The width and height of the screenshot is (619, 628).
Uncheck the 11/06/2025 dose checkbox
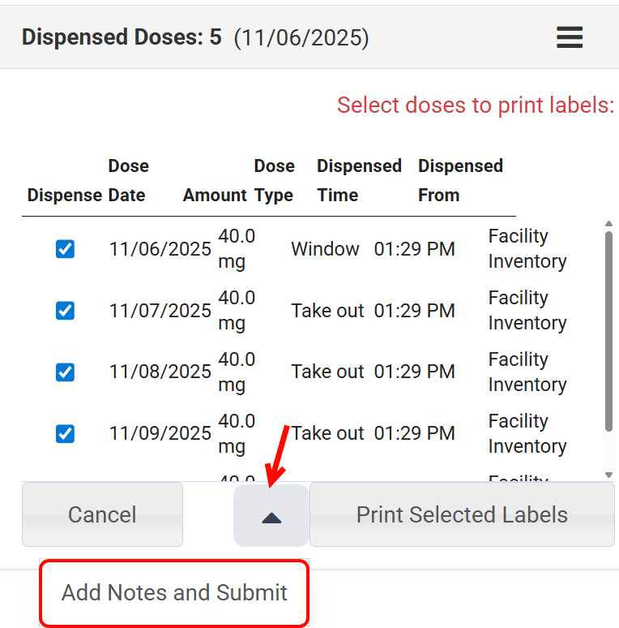[66, 249]
